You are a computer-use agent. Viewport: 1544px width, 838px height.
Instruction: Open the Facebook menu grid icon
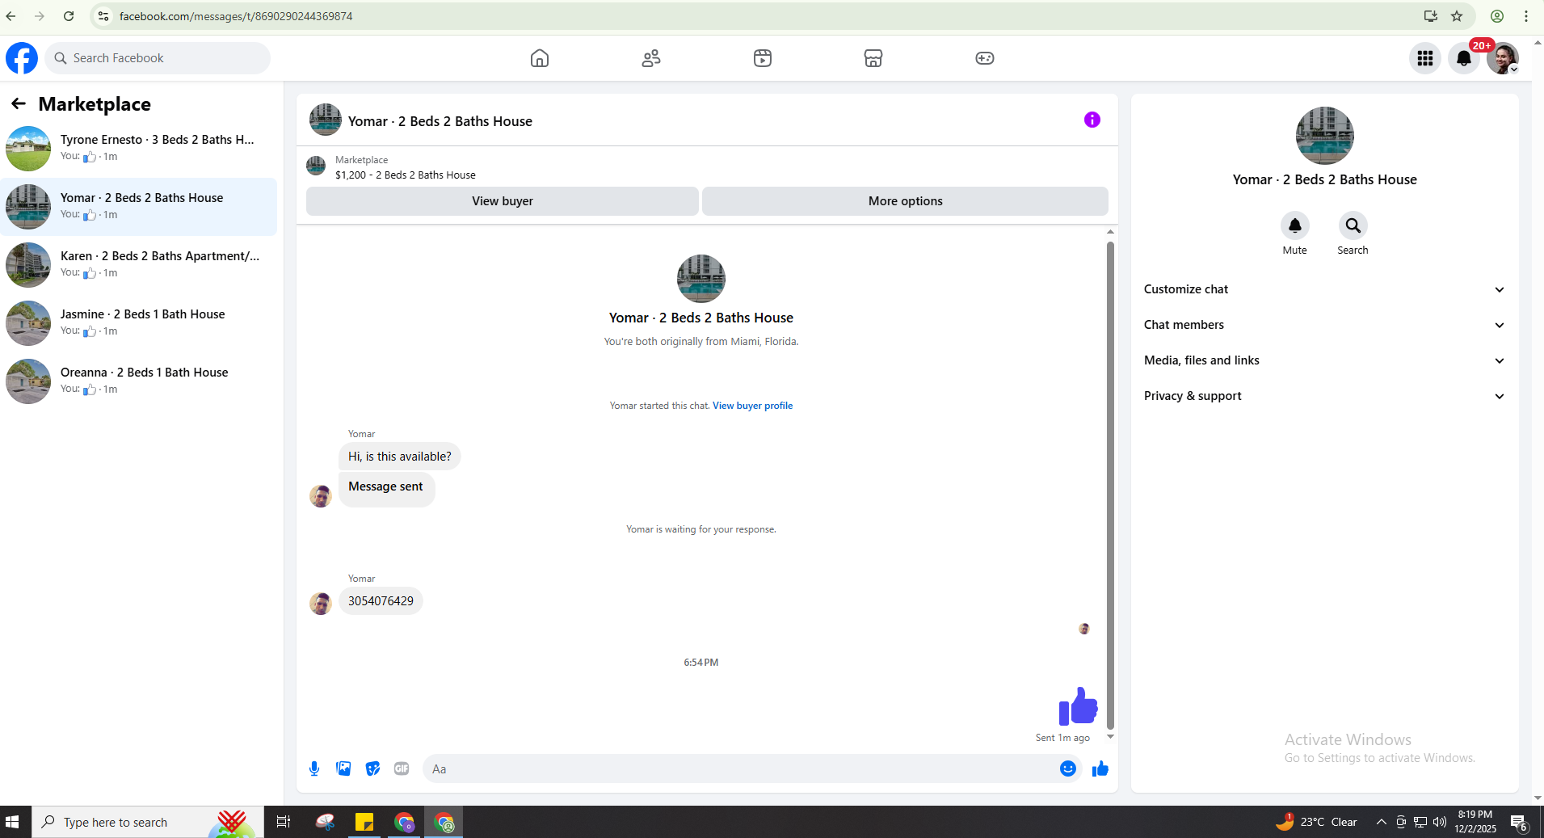[x=1425, y=58]
